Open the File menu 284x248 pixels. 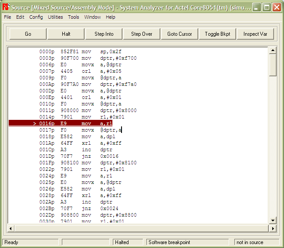(x=7, y=17)
